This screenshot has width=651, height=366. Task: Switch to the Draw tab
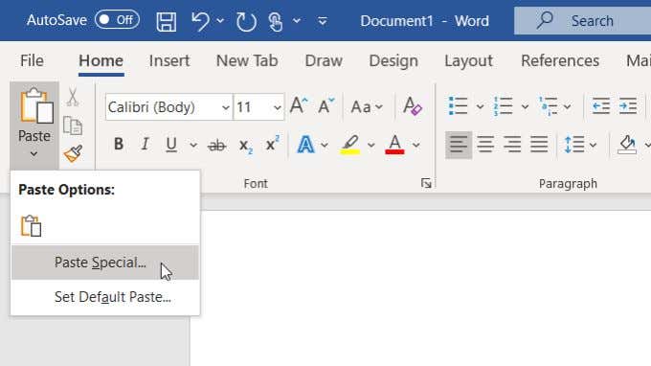[324, 60]
